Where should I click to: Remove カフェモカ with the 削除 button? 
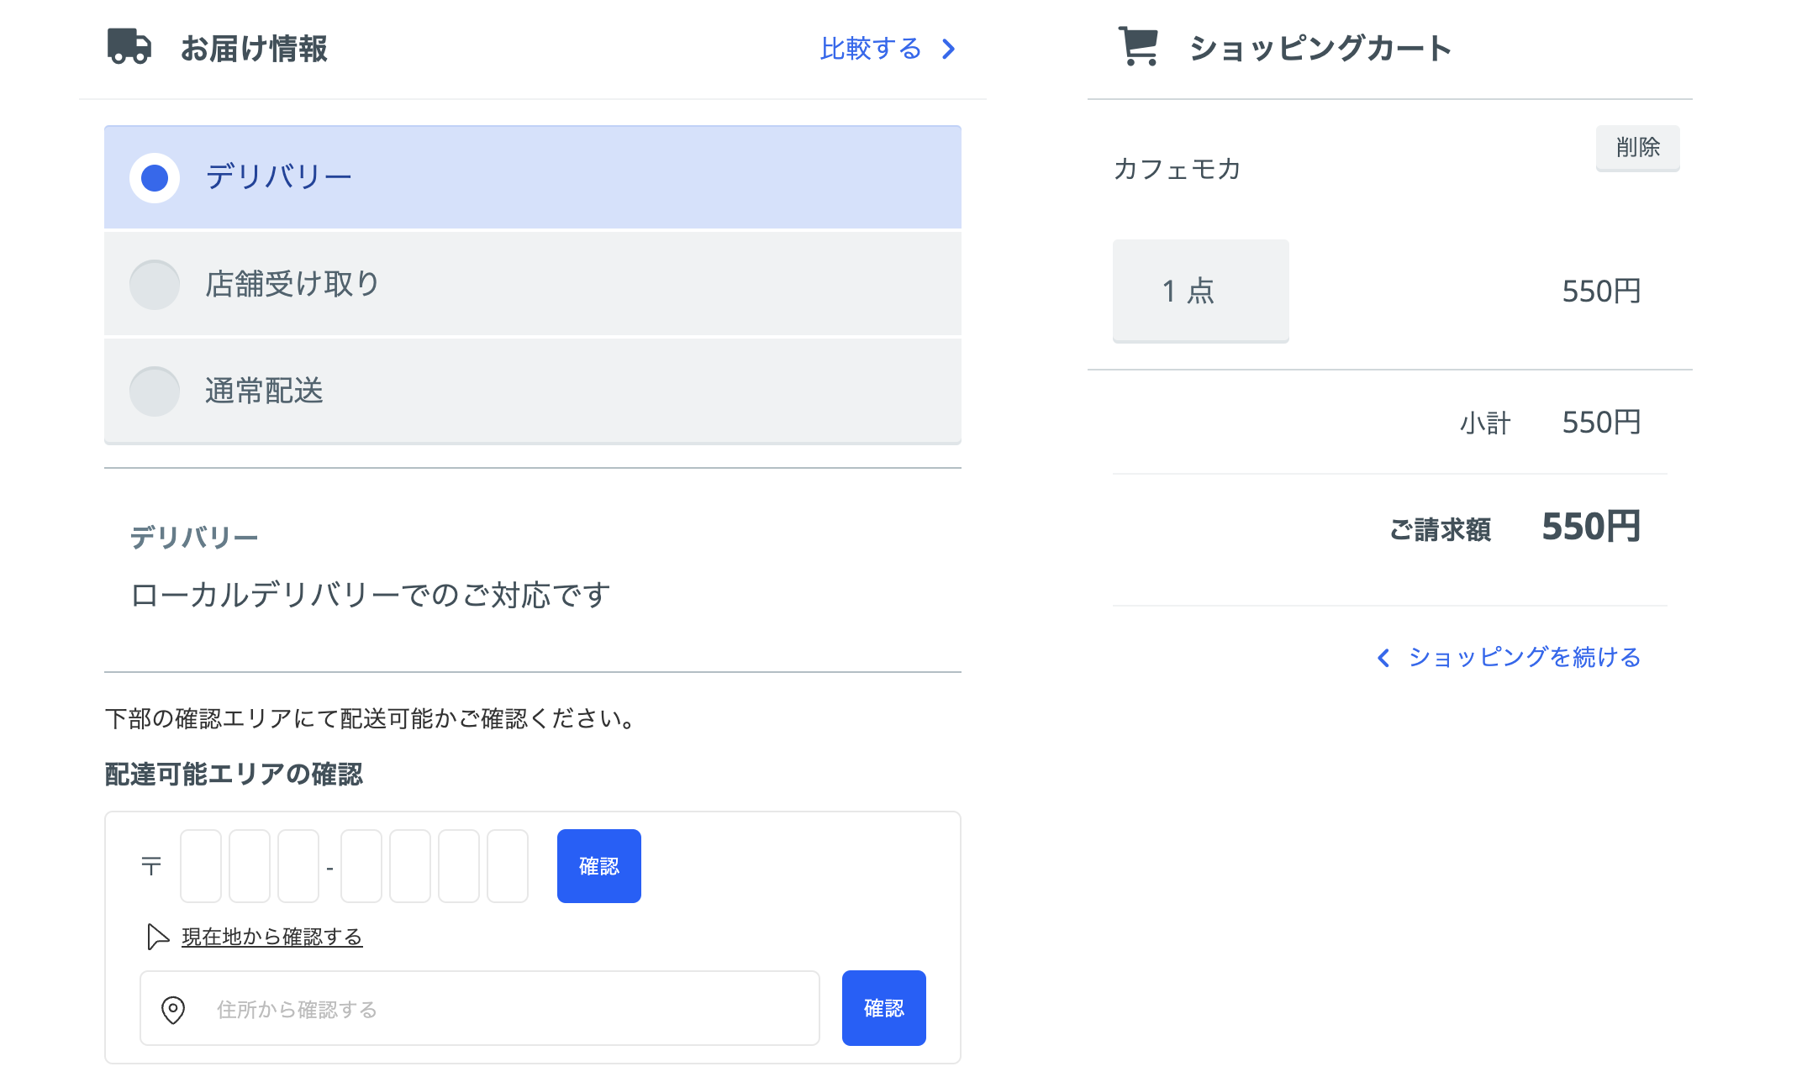point(1637,148)
